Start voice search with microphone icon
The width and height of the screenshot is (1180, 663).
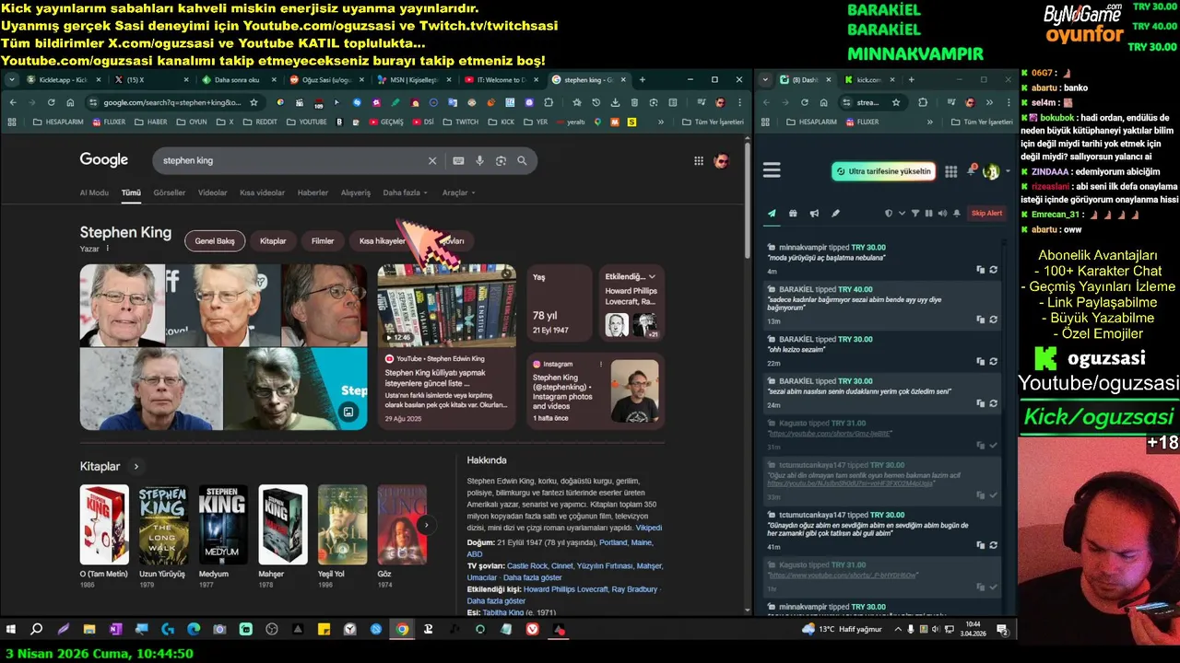pos(479,160)
